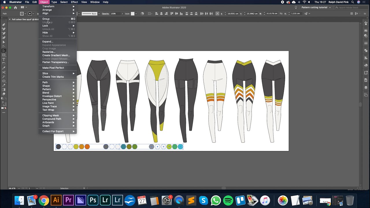Open Sublime Text from the Dock
370x208 pixels.
pyautogui.click(x=191, y=200)
